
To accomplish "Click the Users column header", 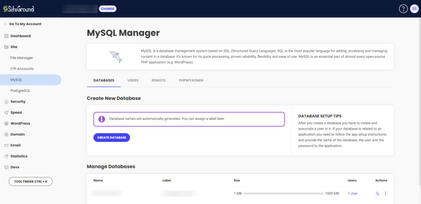I will click(352, 180).
